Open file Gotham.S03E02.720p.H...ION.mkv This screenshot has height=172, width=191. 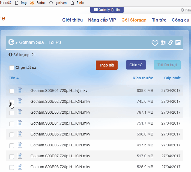point(60,101)
